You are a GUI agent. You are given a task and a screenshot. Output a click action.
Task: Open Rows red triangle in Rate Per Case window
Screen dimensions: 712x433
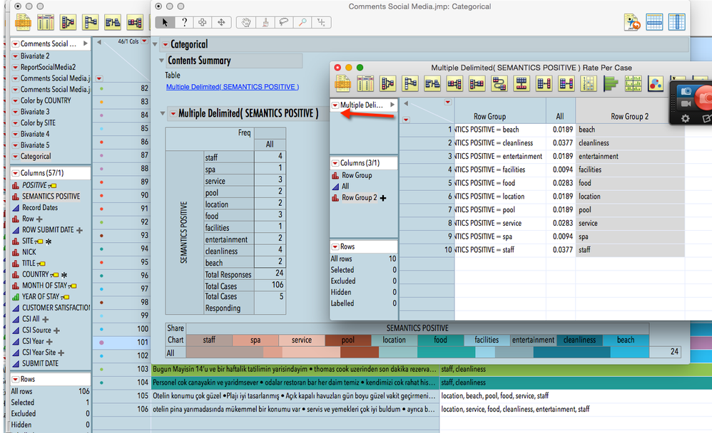335,246
